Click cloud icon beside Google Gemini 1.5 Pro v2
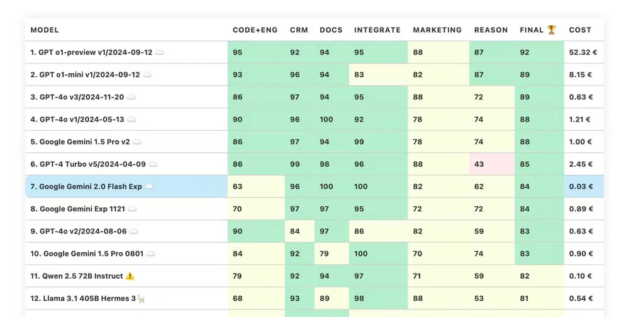Image resolution: width=629 pixels, height=317 pixels. click(x=137, y=142)
